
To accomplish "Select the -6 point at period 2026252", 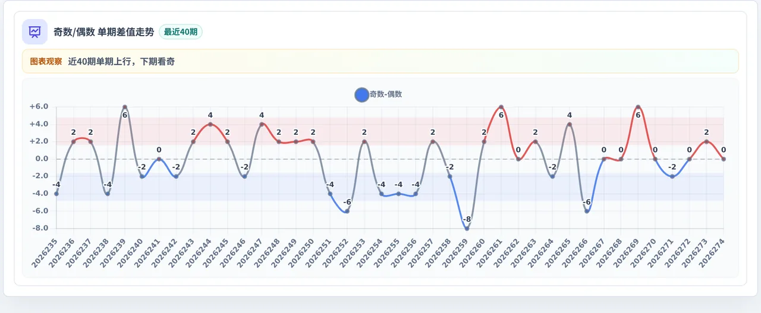I will coord(347,211).
